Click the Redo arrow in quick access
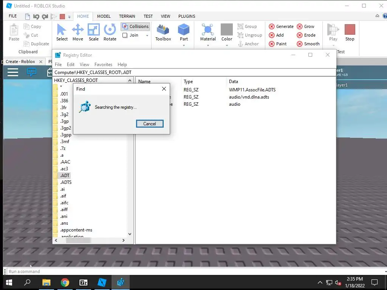The width and height of the screenshot is (387, 290). 45,17
